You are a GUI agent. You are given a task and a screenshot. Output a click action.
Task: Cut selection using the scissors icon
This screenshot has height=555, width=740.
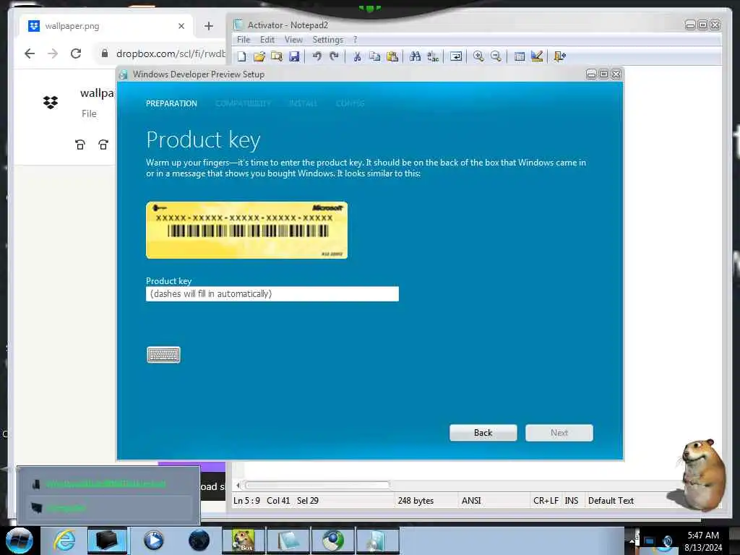357,56
